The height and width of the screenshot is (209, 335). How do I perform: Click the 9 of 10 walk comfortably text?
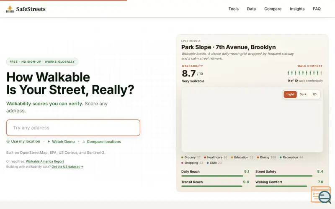305,81
